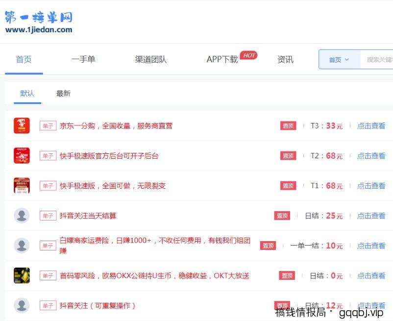This screenshot has width=393, height=321.
Task: Open the 资讯 menu item
Action: pos(285,59)
